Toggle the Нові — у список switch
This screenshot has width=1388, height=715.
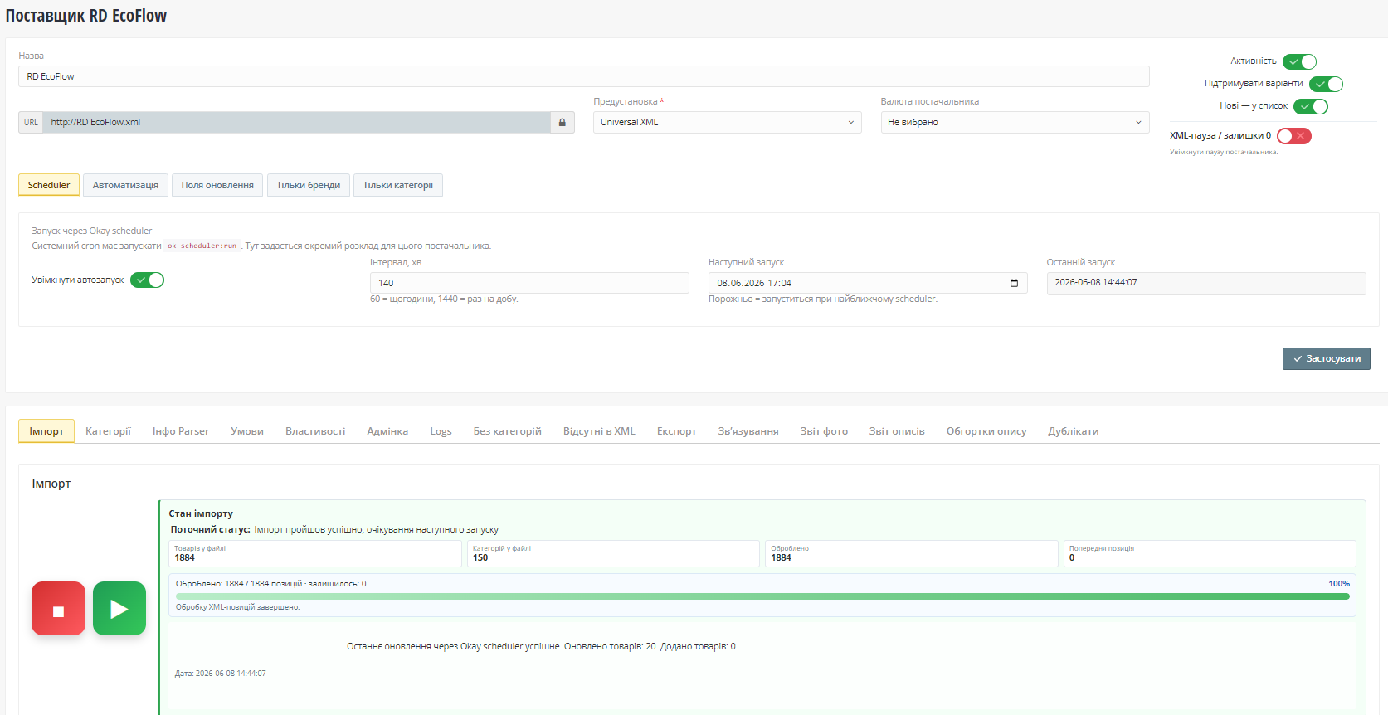(1311, 106)
